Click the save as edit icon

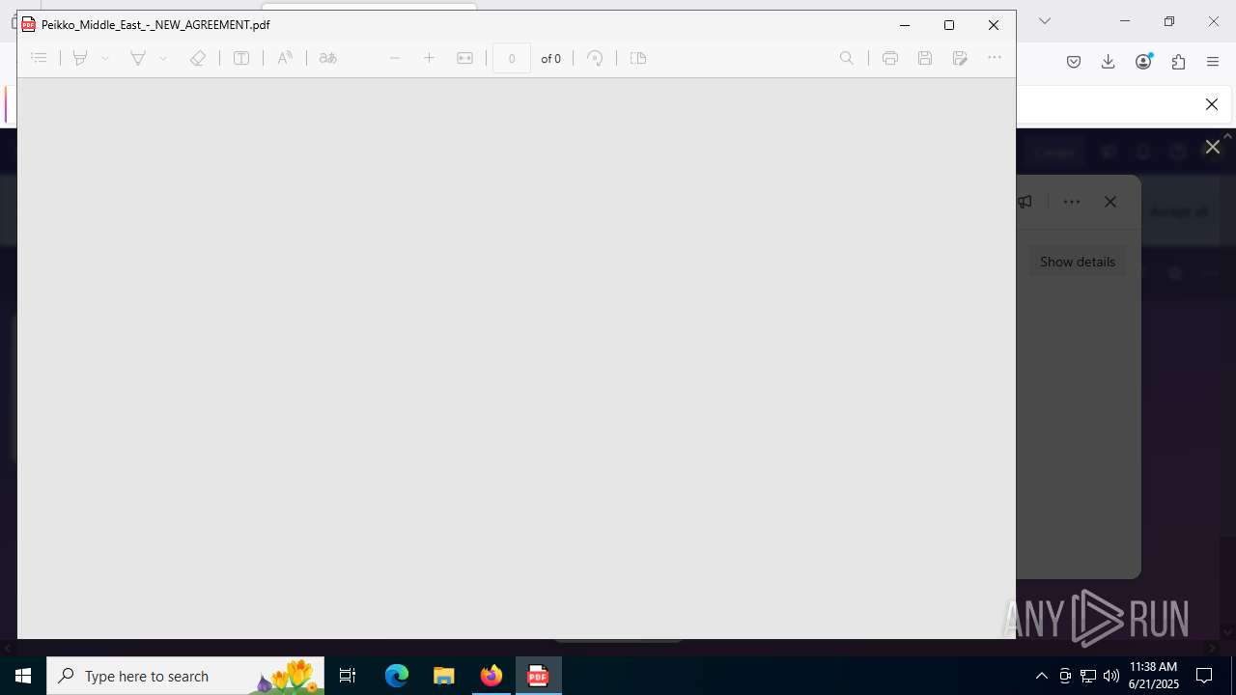[960, 58]
